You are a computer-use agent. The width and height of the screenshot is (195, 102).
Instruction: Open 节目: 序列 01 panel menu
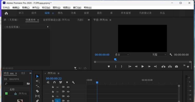110,20
